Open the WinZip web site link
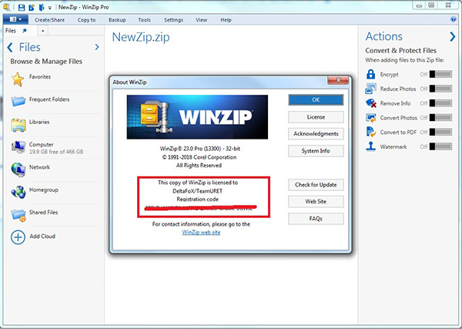The width and height of the screenshot is (462, 329). point(201,233)
